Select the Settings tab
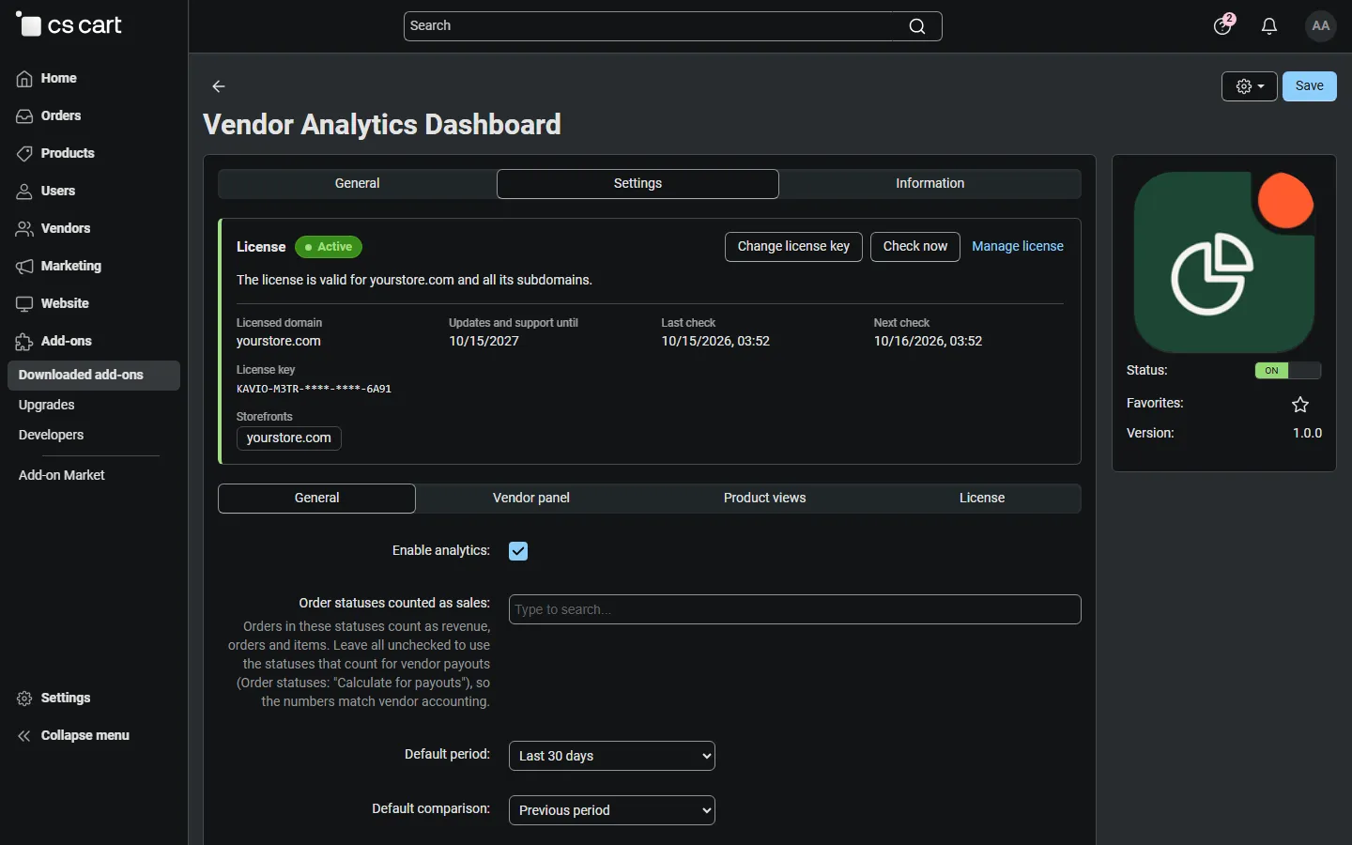This screenshot has height=845, width=1352. (638, 184)
